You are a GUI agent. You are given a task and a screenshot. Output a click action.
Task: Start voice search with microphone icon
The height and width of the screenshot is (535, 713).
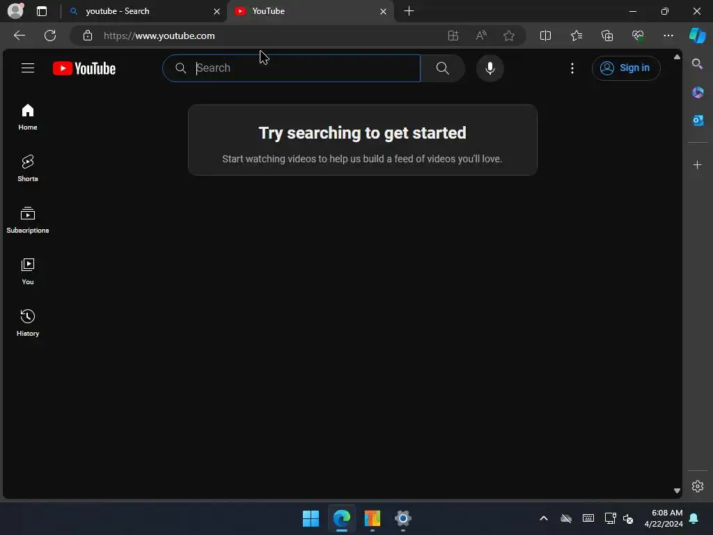[489, 68]
